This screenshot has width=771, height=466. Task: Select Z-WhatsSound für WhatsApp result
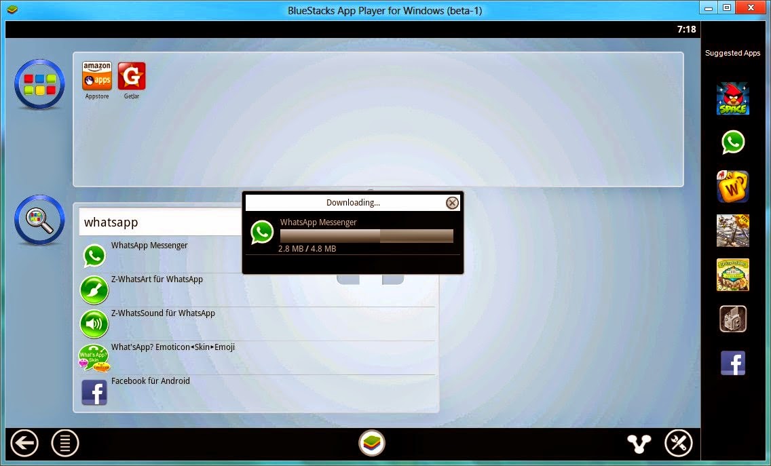click(x=257, y=324)
